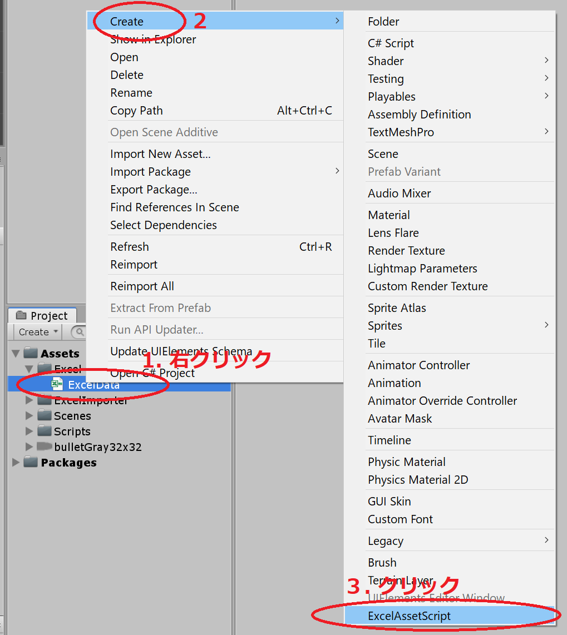Create a new Scene asset

[x=450, y=154]
